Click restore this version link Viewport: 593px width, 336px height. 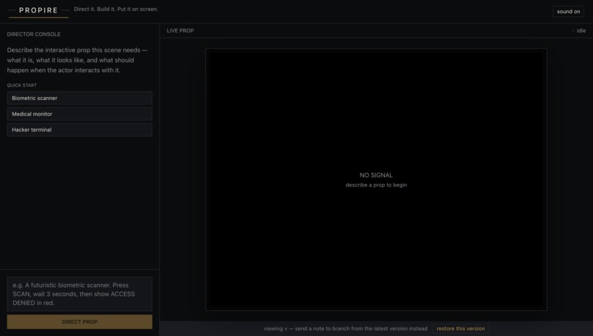click(x=461, y=329)
